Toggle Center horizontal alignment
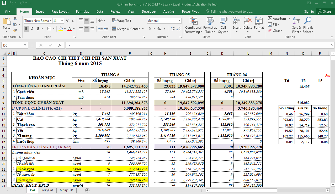Image resolution: width=335 pixels, height=194 pixels. (87, 29)
